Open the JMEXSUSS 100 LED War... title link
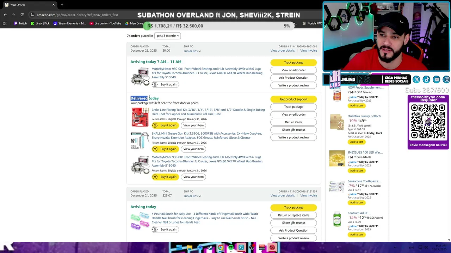 pos(365,153)
